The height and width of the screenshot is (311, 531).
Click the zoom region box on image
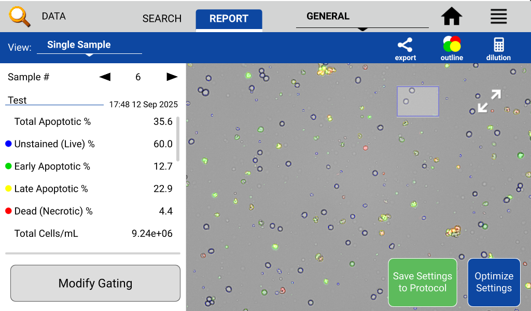[418, 101]
